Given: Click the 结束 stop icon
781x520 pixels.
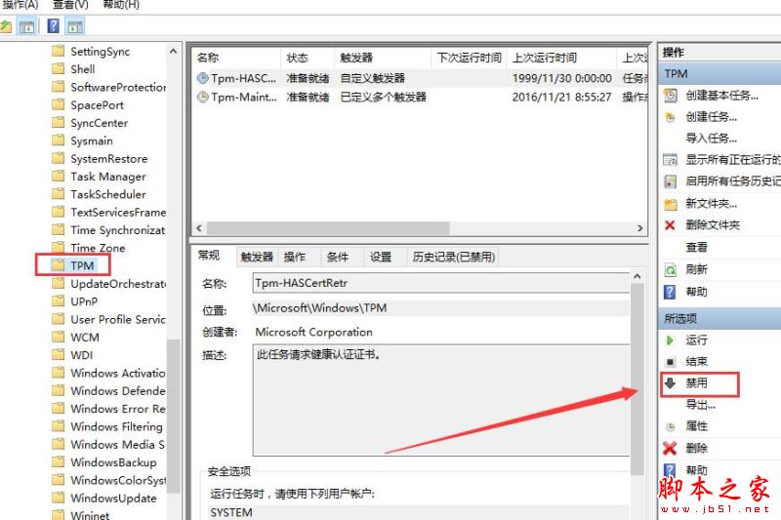Looking at the screenshot, I should pos(671,362).
